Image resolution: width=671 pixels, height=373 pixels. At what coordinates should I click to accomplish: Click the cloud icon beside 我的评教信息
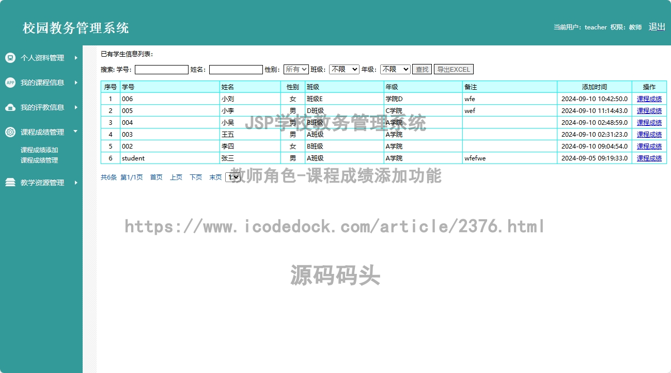[10, 107]
